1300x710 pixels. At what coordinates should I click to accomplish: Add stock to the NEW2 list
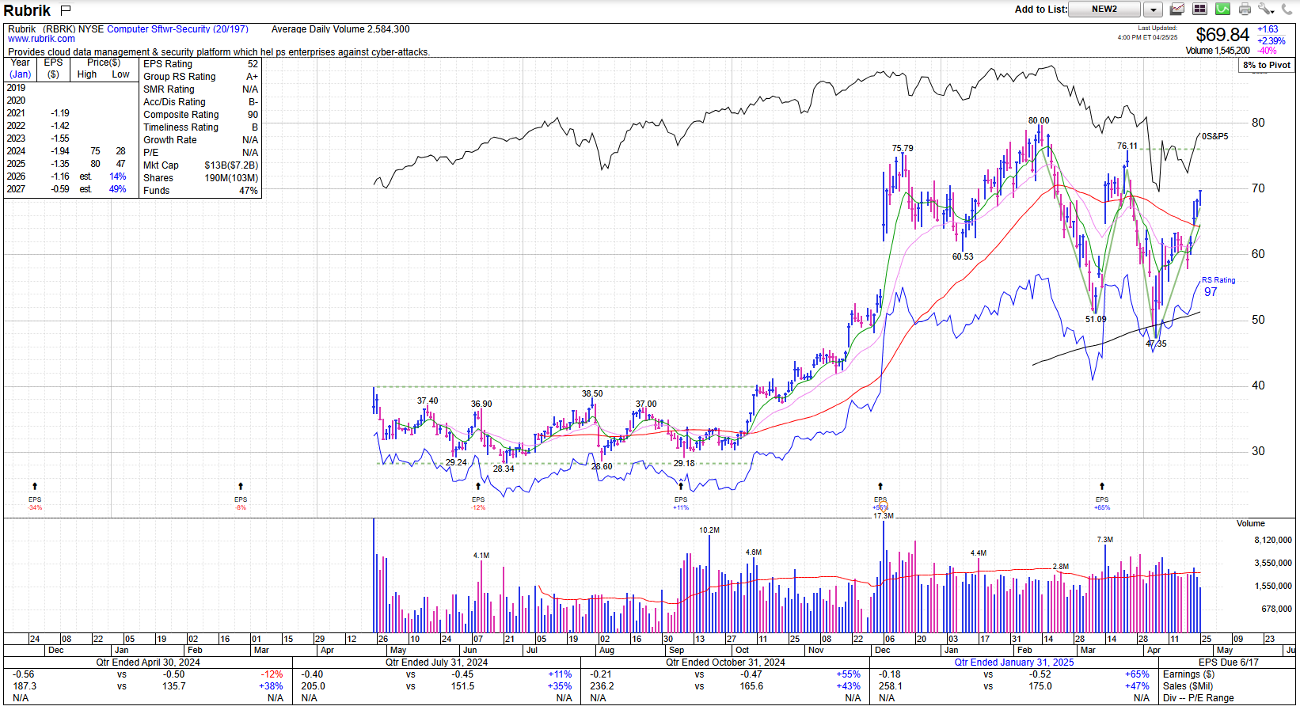[1104, 9]
